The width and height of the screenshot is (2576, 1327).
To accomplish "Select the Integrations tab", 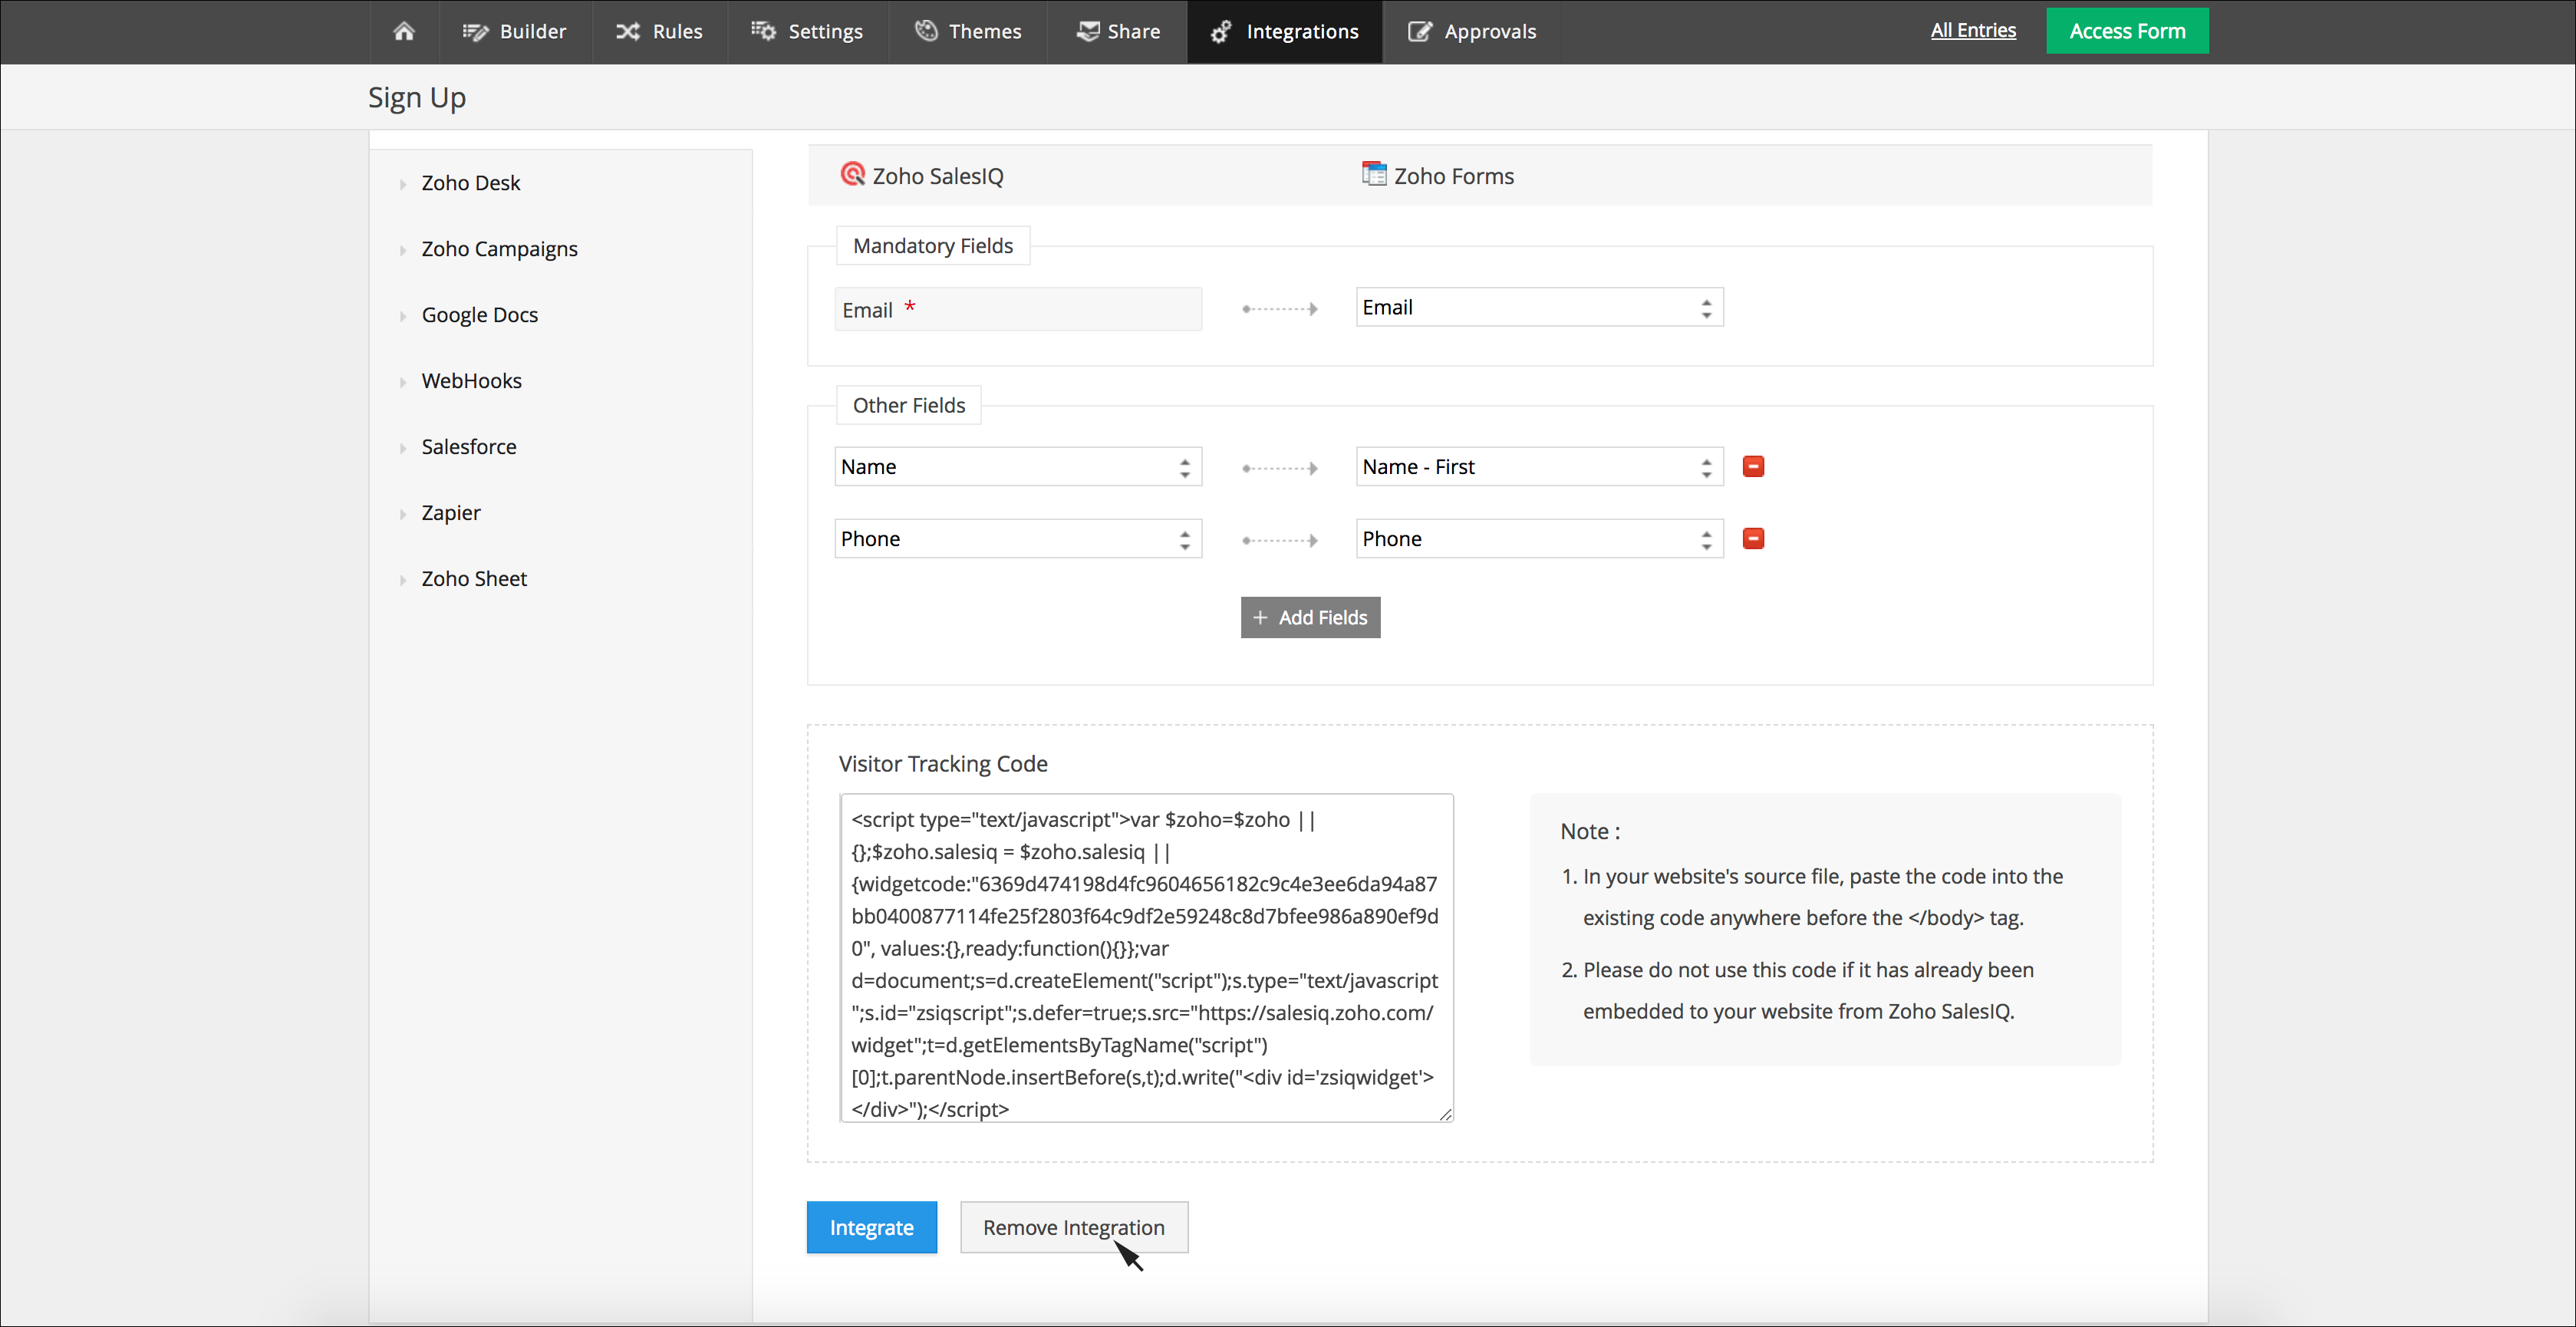I will [1284, 31].
